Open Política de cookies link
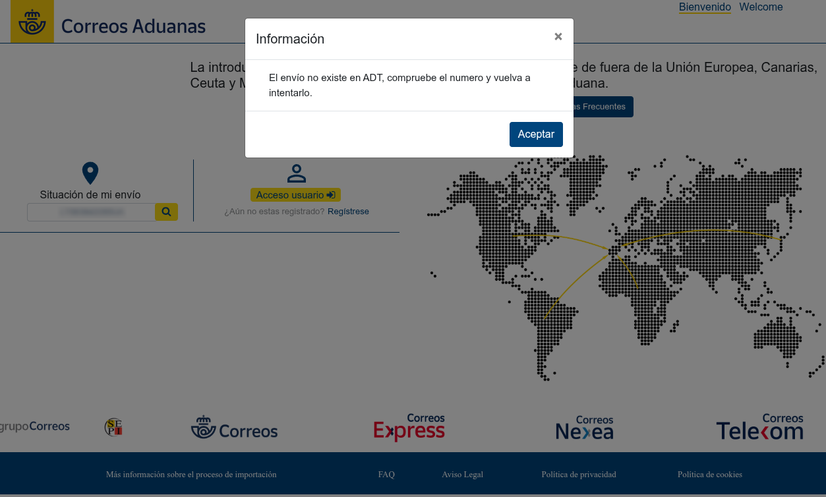 710,475
